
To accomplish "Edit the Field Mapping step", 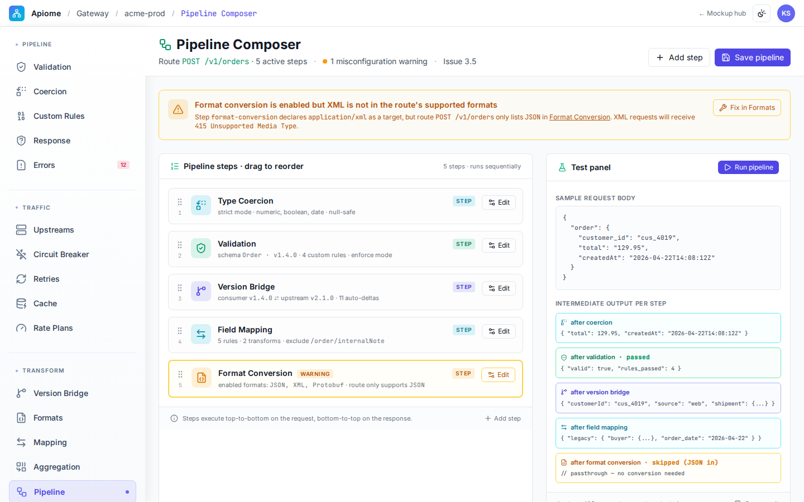I will pyautogui.click(x=499, y=331).
